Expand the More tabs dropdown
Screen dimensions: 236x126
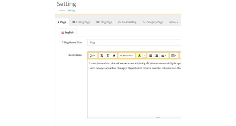click(x=174, y=22)
